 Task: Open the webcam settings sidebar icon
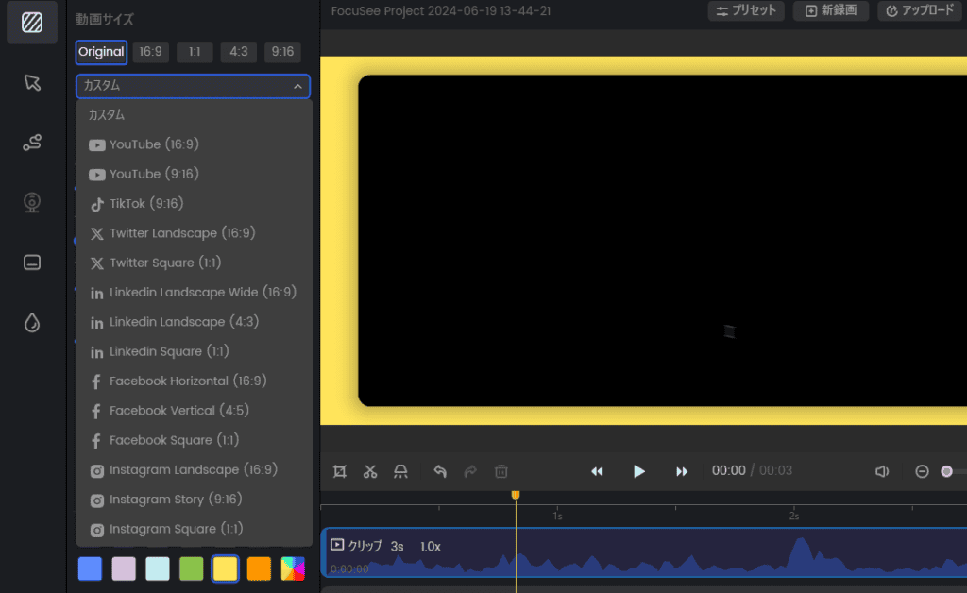(32, 202)
